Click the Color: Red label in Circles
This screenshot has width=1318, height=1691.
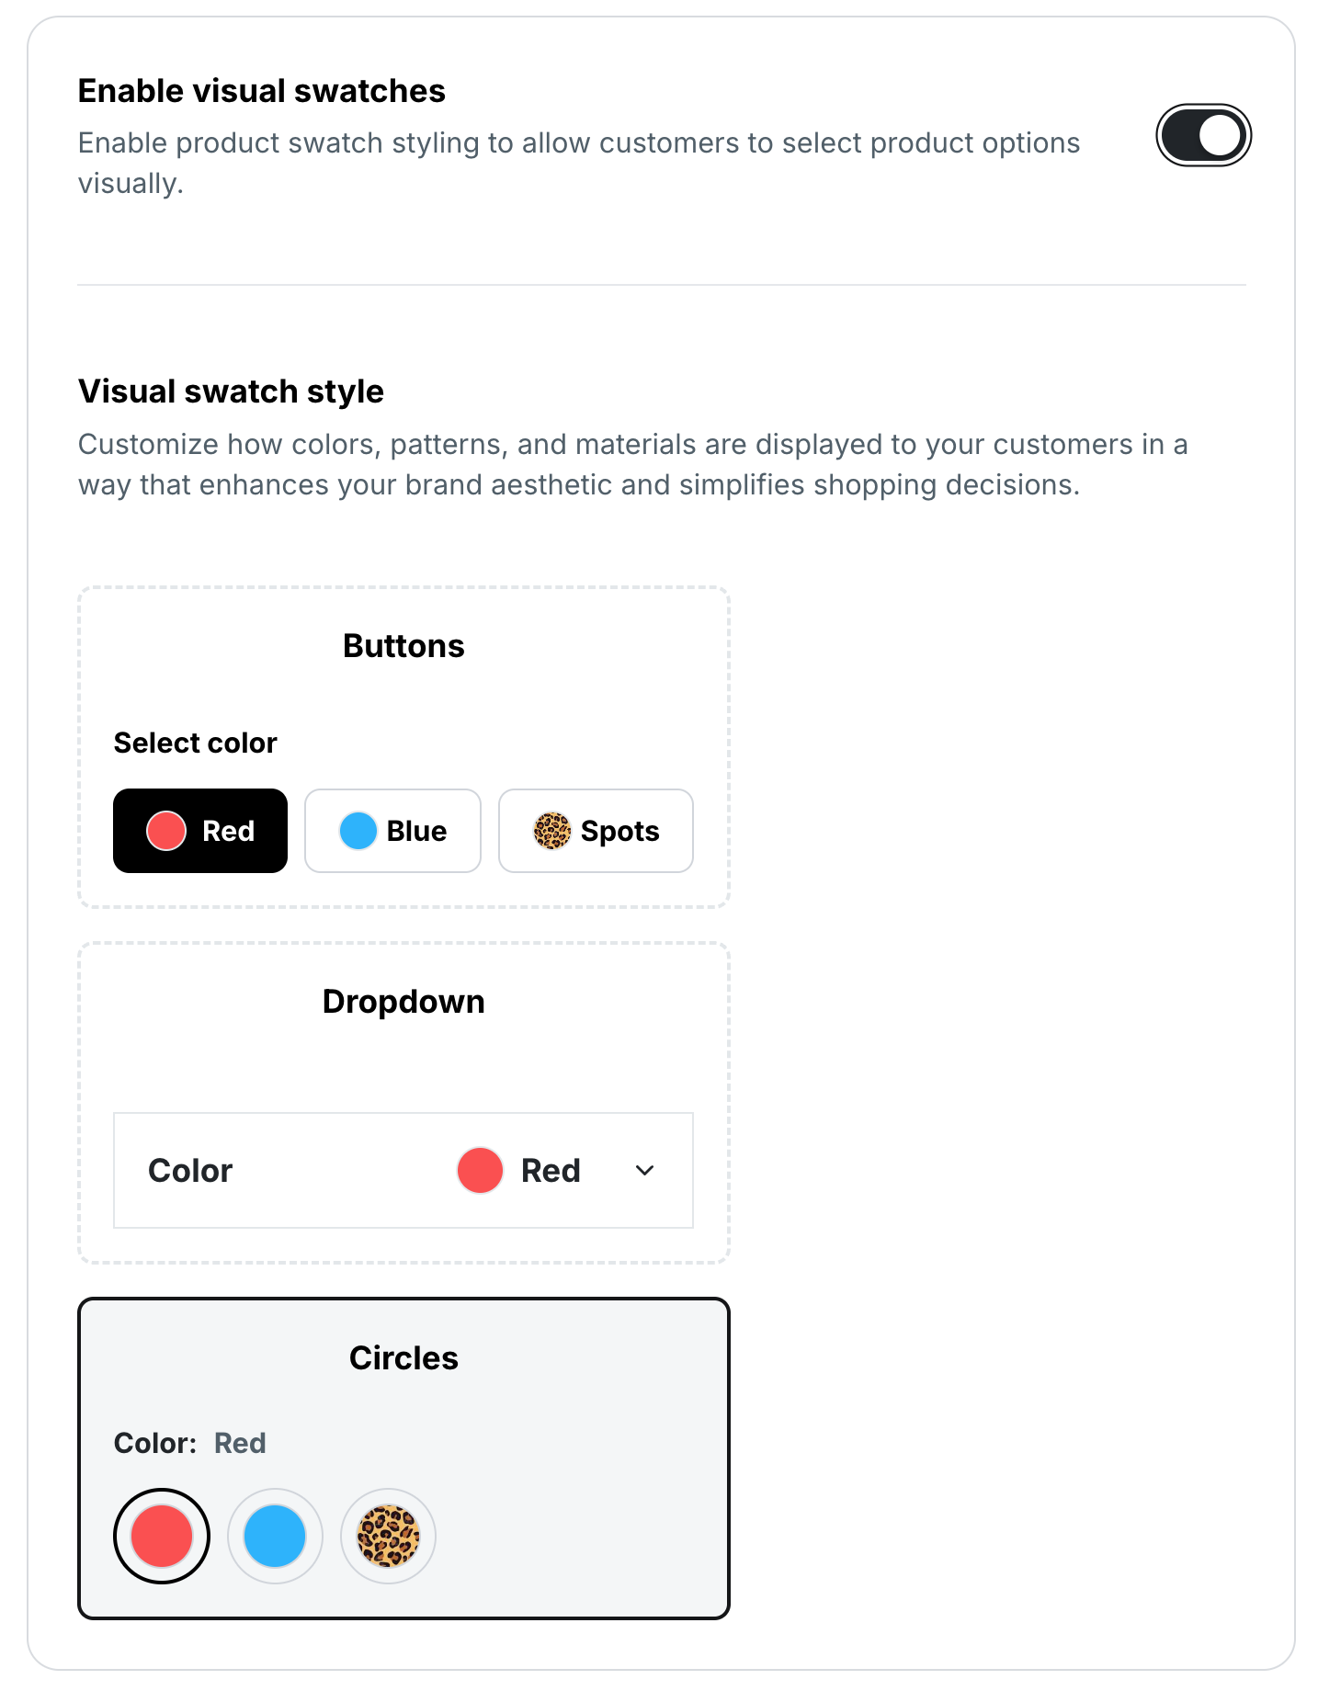click(x=190, y=1443)
